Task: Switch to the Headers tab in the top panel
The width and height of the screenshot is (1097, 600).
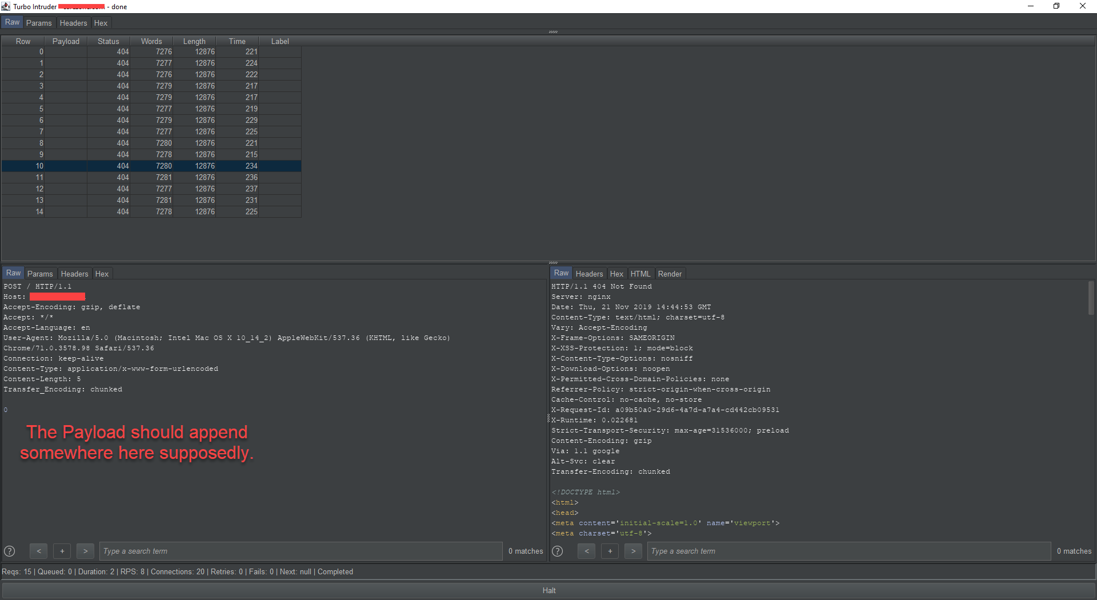Action: pos(73,23)
